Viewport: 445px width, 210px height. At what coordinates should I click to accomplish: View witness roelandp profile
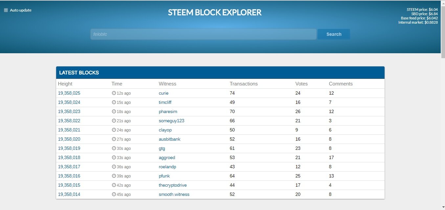click(167, 167)
